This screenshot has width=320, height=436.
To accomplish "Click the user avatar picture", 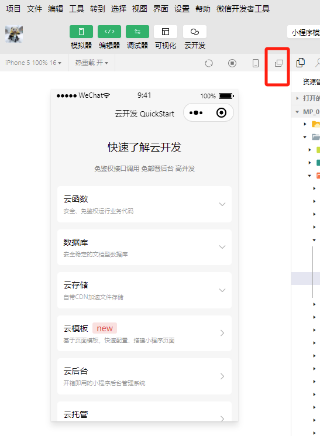I will pyautogui.click(x=14, y=34).
